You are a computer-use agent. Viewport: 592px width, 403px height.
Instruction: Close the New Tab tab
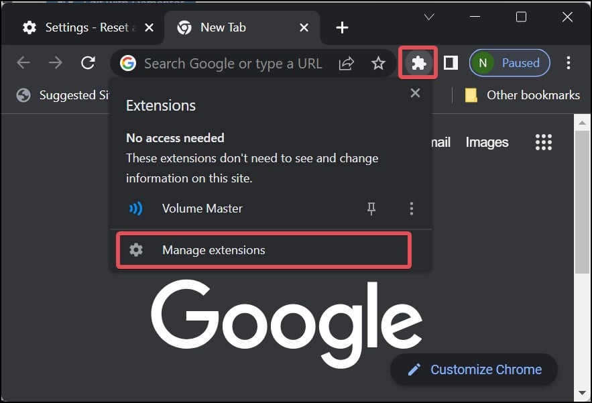click(304, 27)
